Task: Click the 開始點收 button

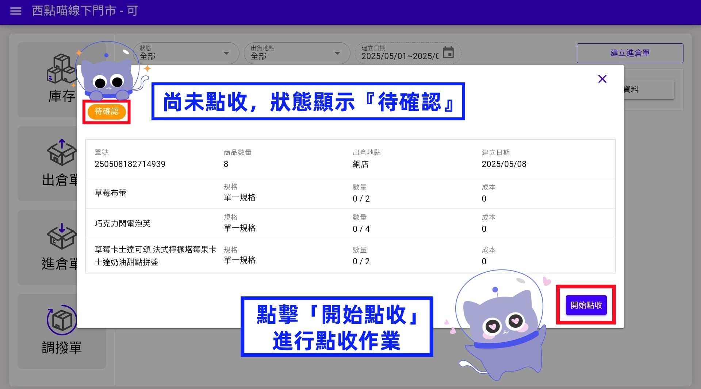Action: [x=586, y=305]
